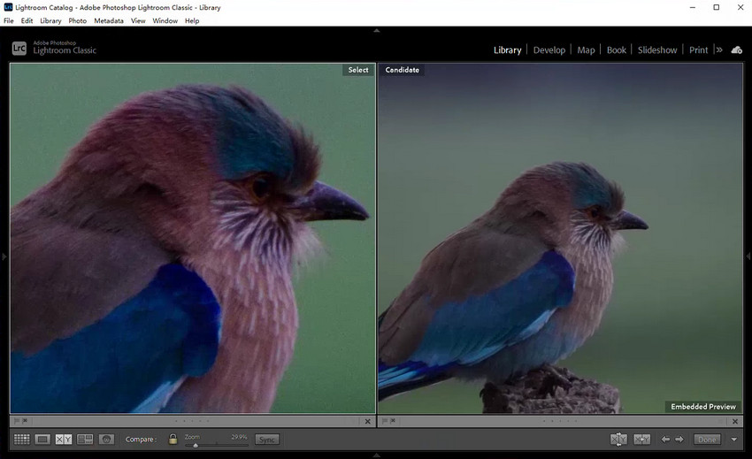The height and width of the screenshot is (459, 752).
Task: Expand the left panel group
Action: pos(4,256)
